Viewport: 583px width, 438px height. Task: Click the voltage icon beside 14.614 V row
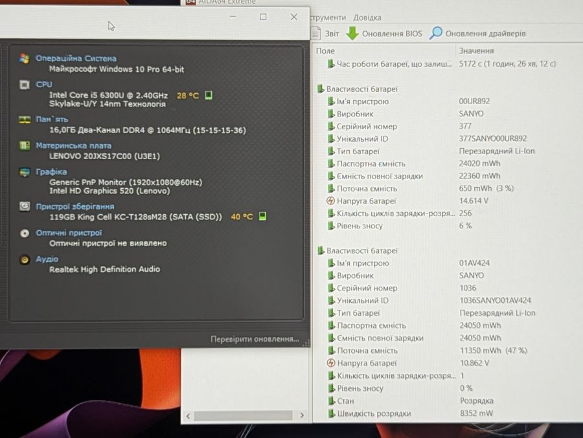pos(330,201)
